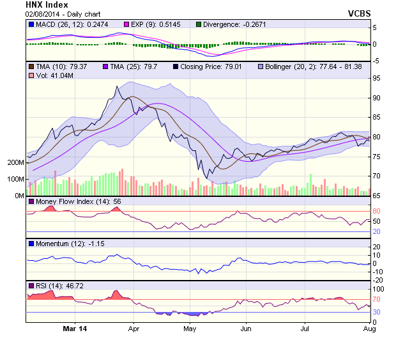Click the green Divergence legend swatch
The height and width of the screenshot is (342, 396).
(199, 24)
